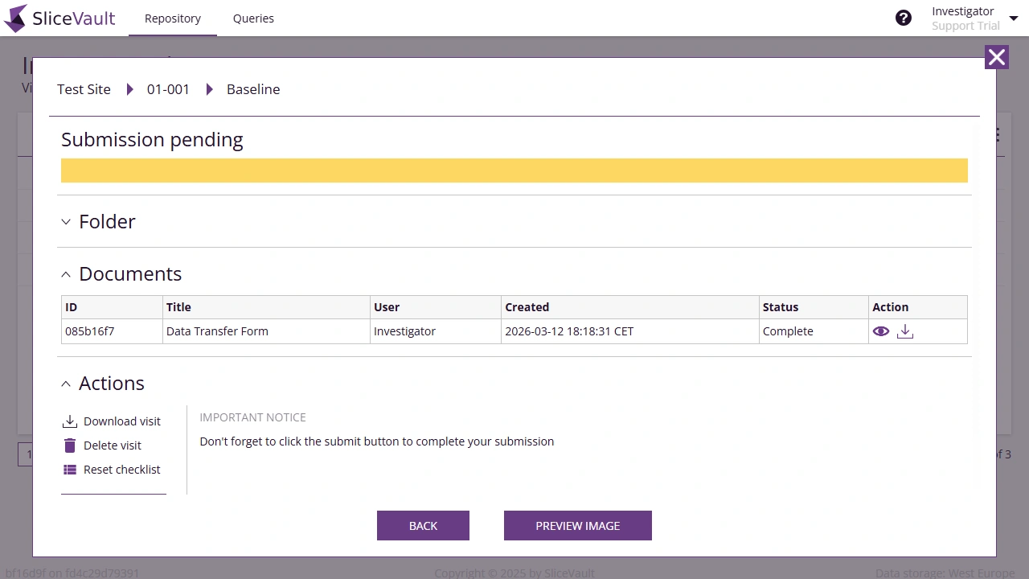This screenshot has width=1029, height=579.
Task: Switch to the Queries tab
Action: [253, 18]
